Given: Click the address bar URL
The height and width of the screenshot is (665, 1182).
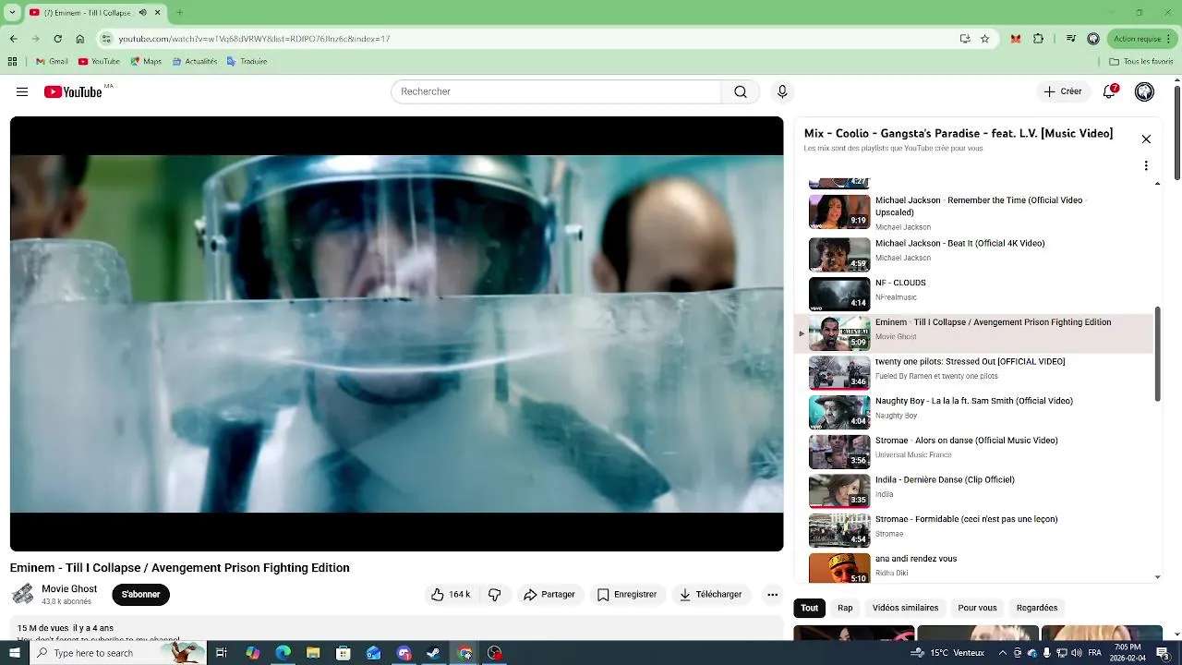Looking at the screenshot, I should 254,39.
